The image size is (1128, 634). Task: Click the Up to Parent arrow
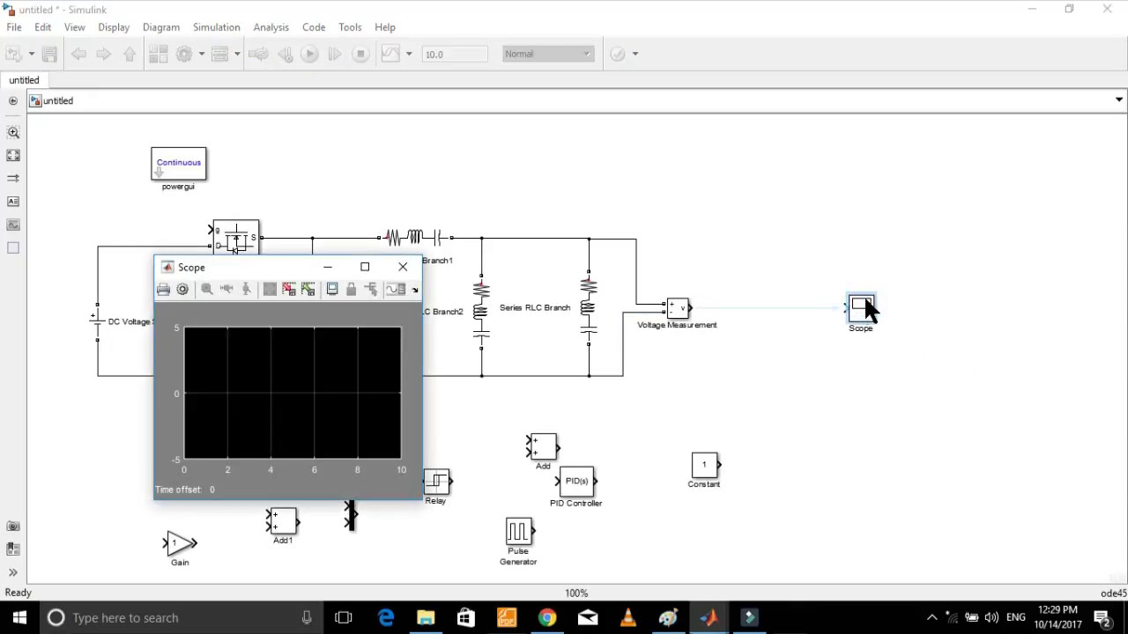point(130,54)
